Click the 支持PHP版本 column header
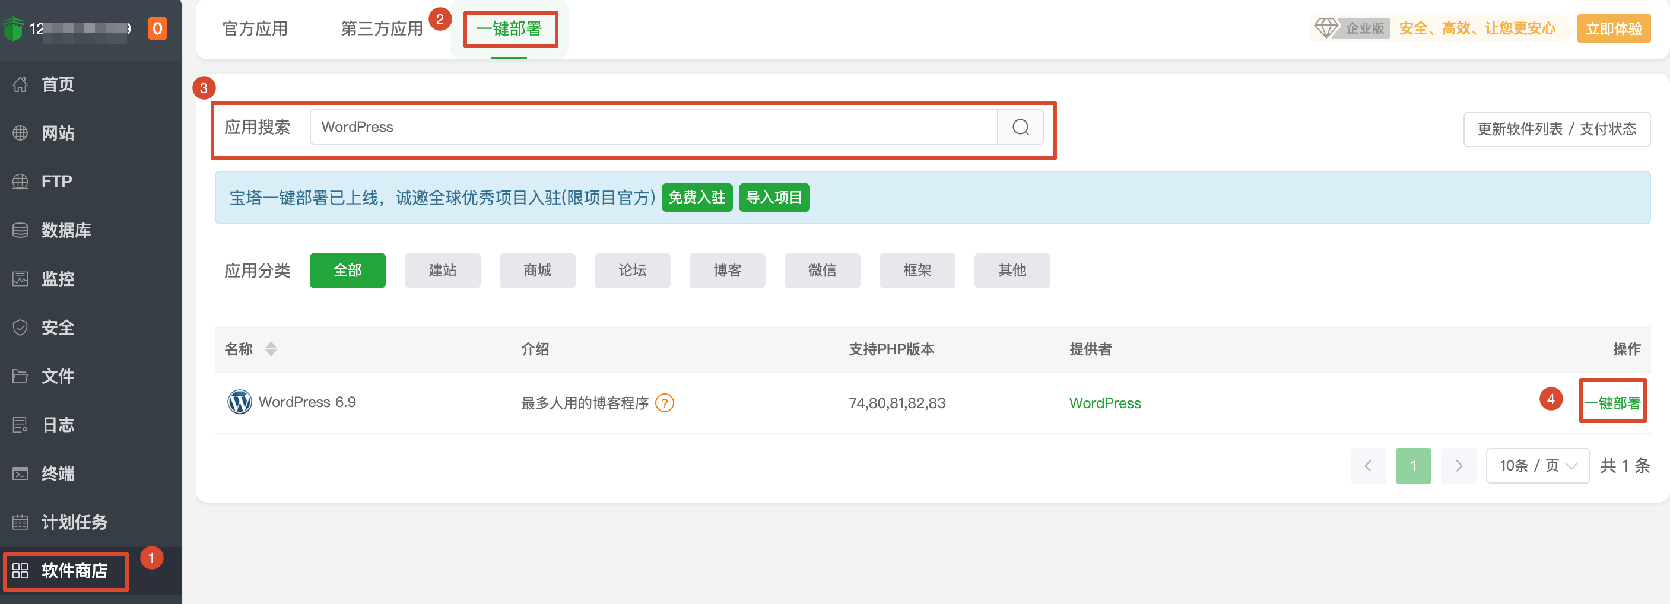1670x604 pixels. (891, 349)
